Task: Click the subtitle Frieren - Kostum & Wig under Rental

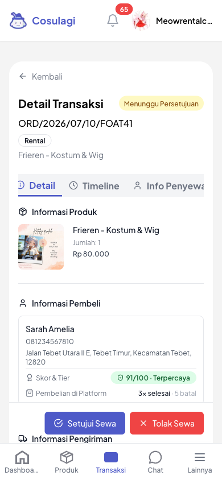Action: 61,155
